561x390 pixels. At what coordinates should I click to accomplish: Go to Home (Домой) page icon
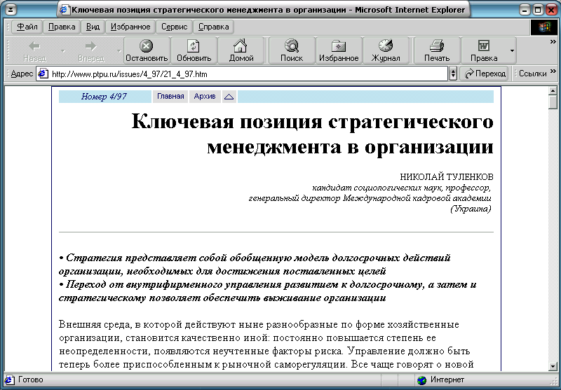point(241,50)
